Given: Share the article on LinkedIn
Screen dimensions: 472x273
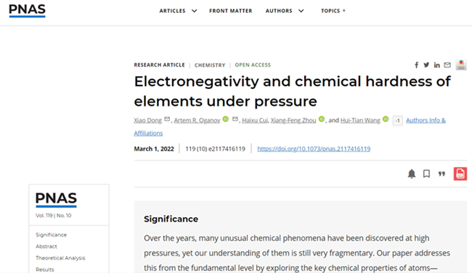Looking at the screenshot, I should pyautogui.click(x=436, y=65).
